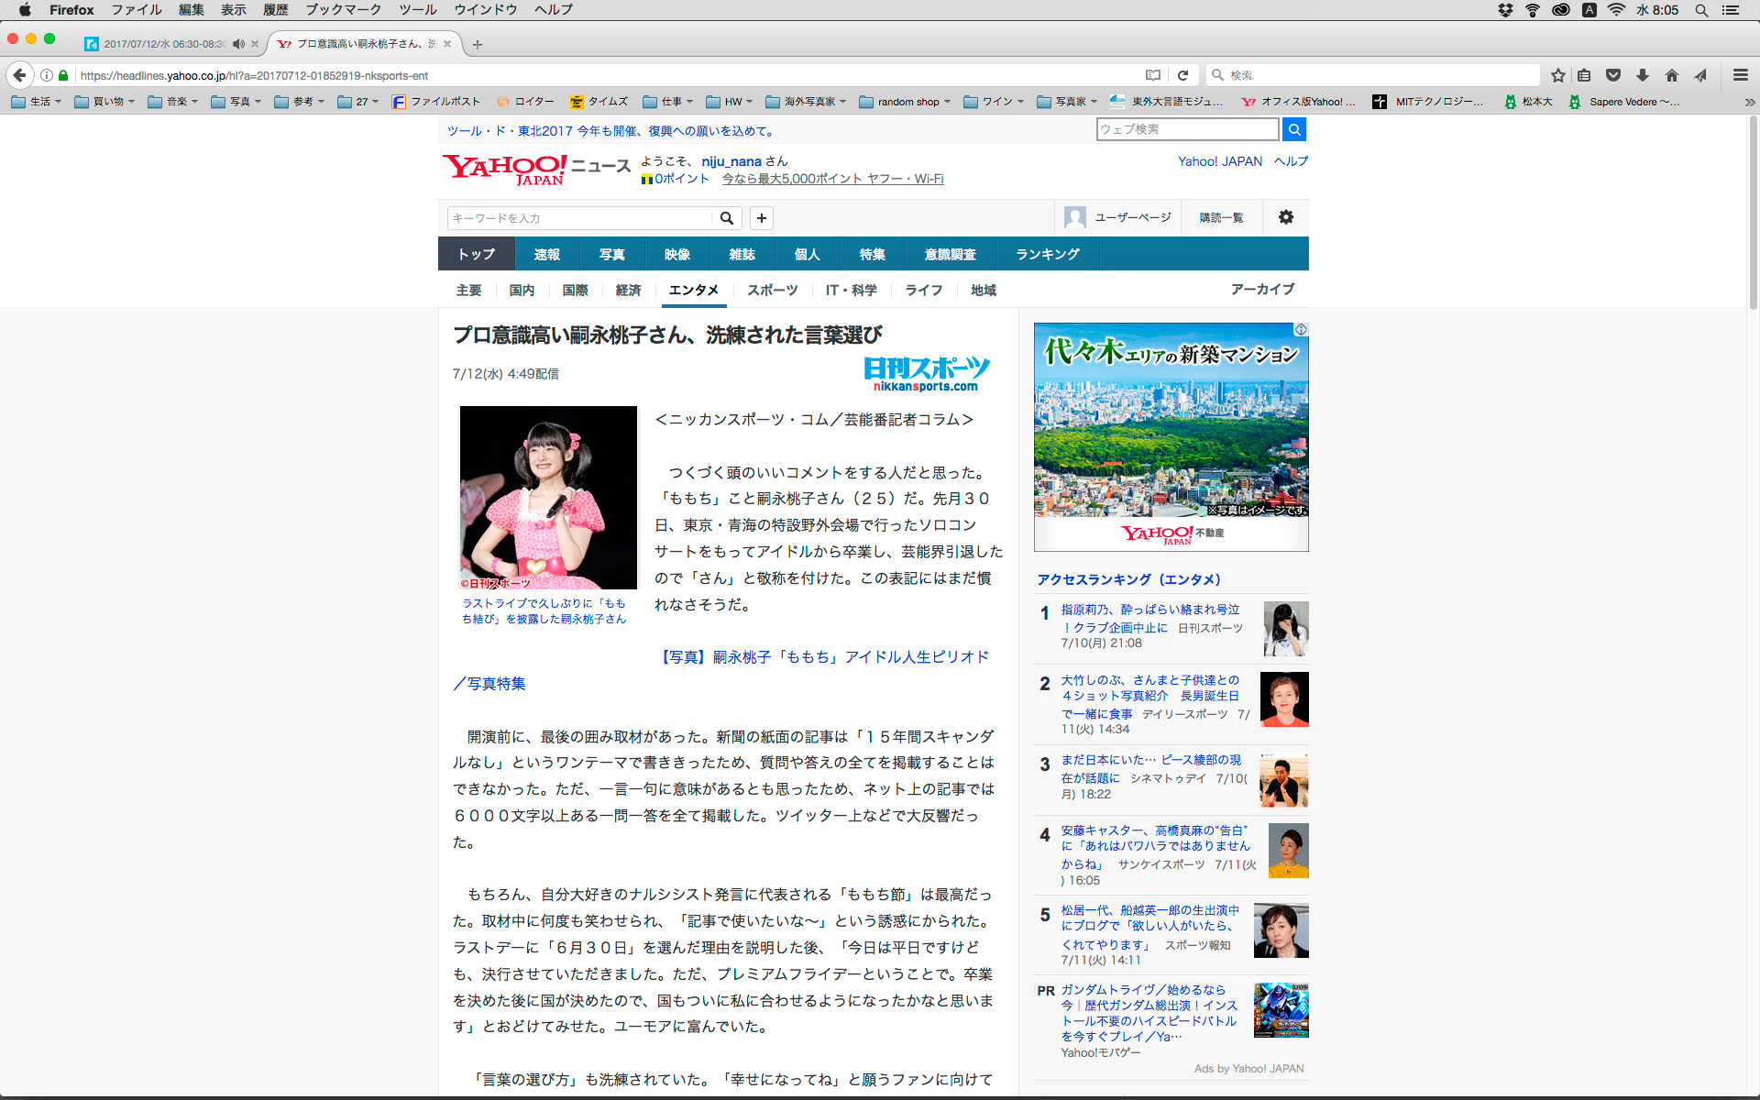Show more bookmarks overflow chevron
Viewport: 1760px width, 1100px height.
[1748, 102]
